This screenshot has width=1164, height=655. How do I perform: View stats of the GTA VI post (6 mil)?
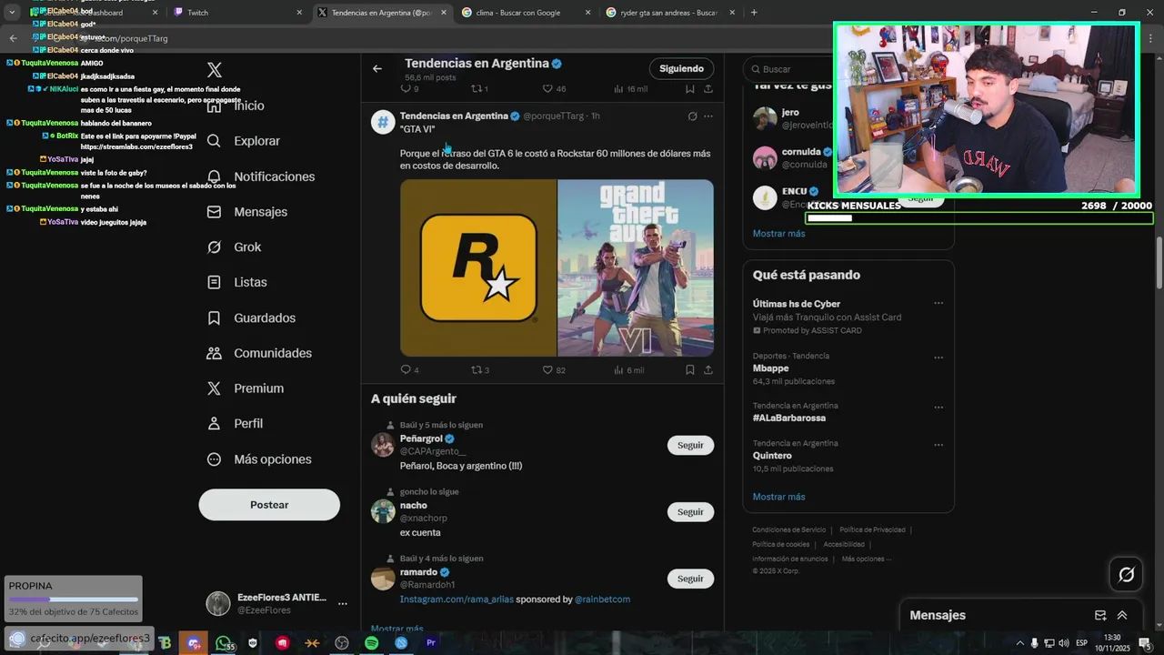pos(628,370)
